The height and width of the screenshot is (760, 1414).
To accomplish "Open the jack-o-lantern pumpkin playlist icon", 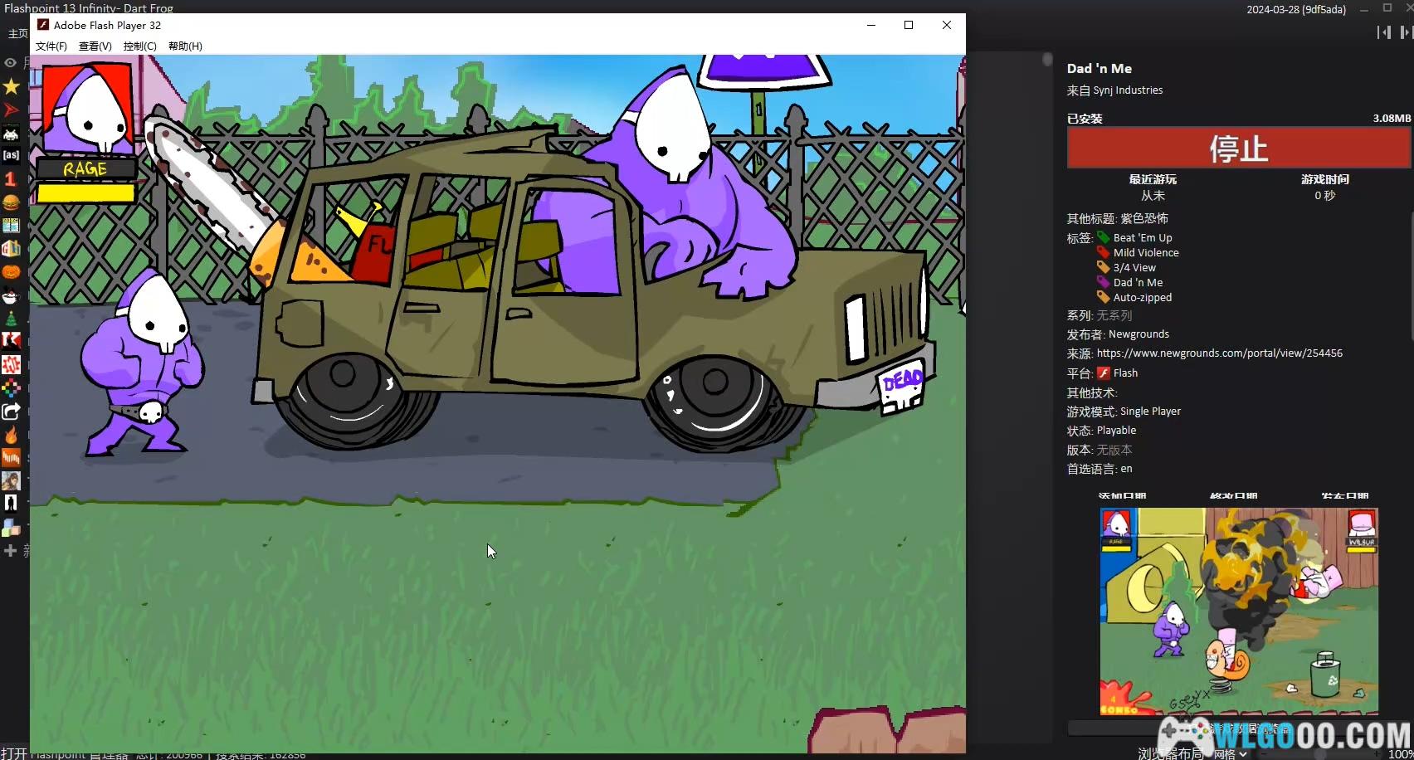I will (x=11, y=272).
